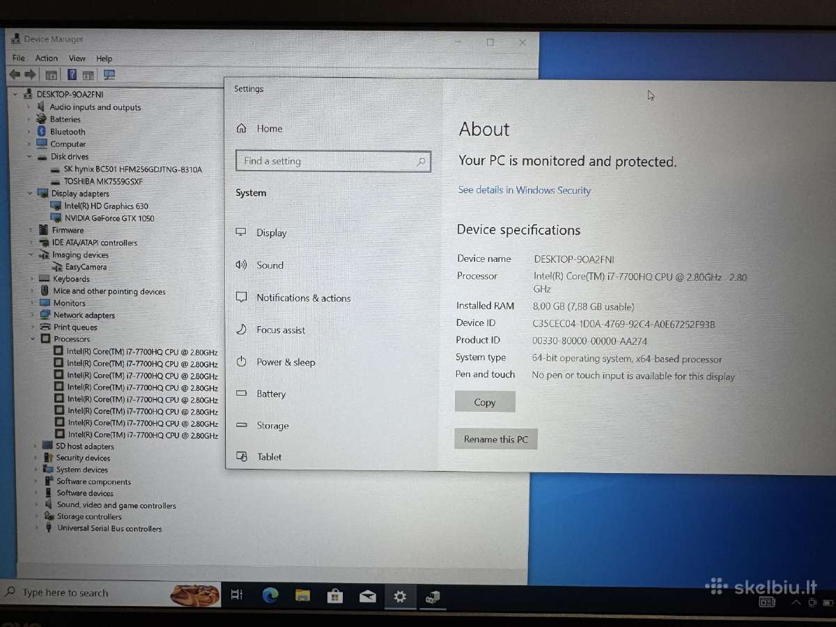Open Mail app from the taskbar

[x=368, y=596]
